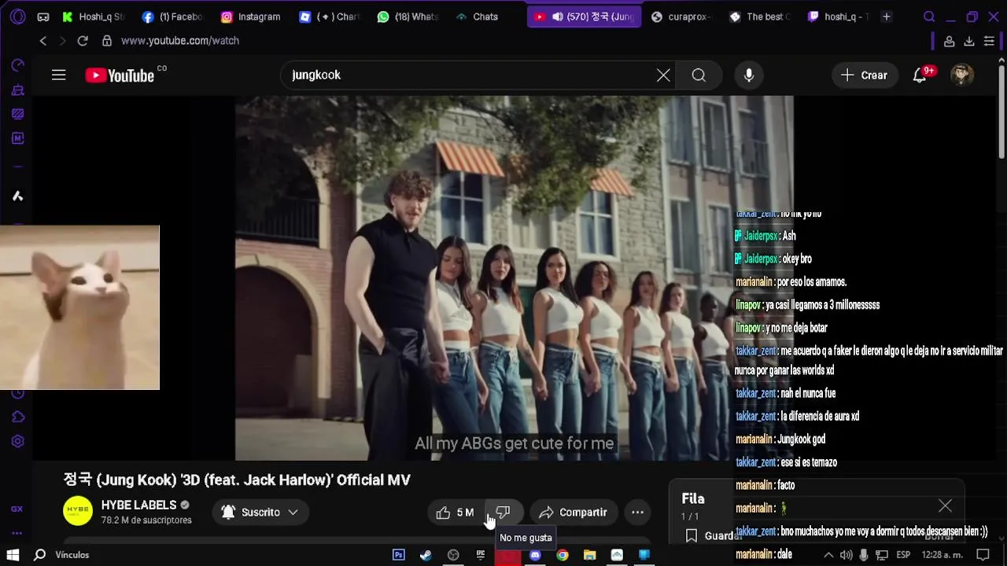Open the Easy Setup sliders icon
1007x566 pixels.
click(x=989, y=41)
